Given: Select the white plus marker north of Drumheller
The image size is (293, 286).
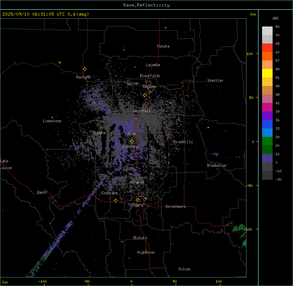Looking at the screenshot, I should point(208,127).
